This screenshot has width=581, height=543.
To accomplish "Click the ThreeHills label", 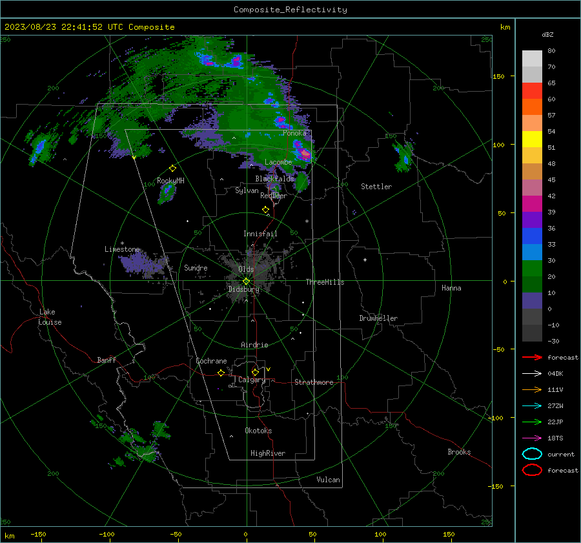I will [325, 282].
